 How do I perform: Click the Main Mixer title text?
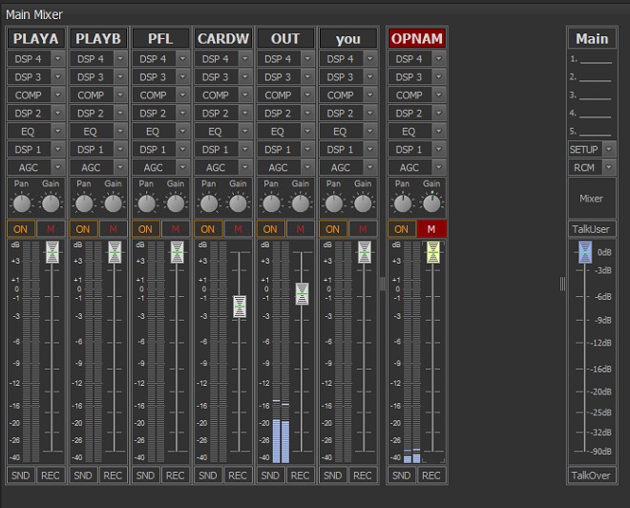[34, 15]
